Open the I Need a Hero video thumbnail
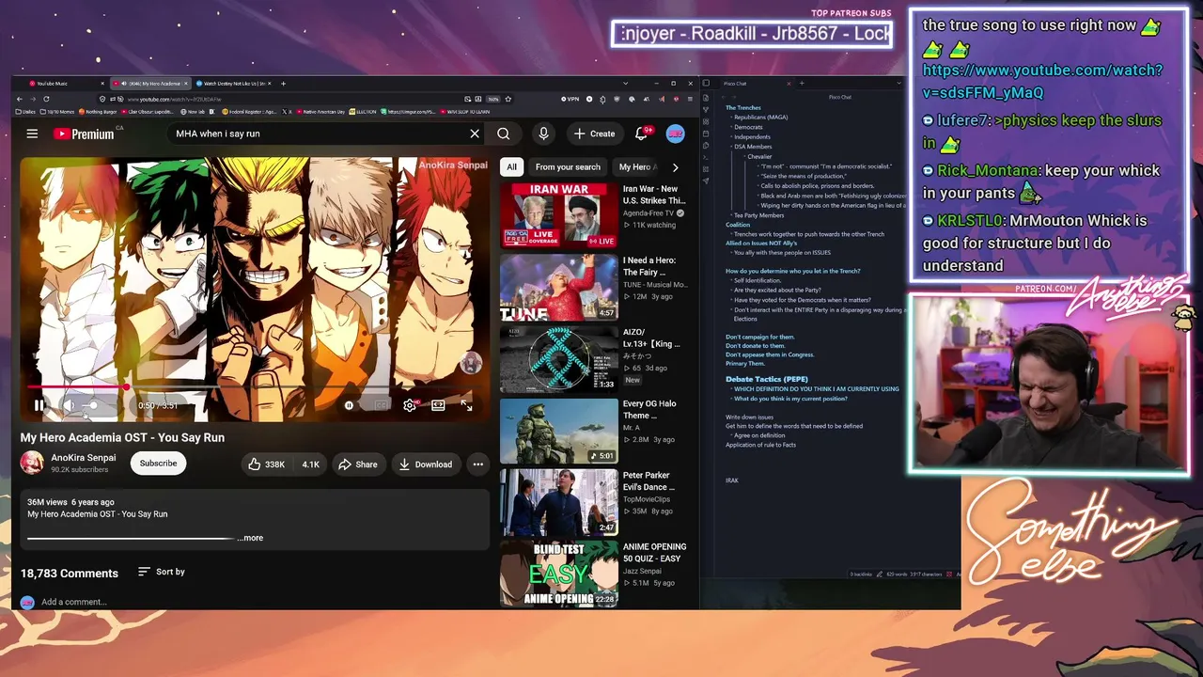Image resolution: width=1203 pixels, height=677 pixels. pyautogui.click(x=559, y=287)
